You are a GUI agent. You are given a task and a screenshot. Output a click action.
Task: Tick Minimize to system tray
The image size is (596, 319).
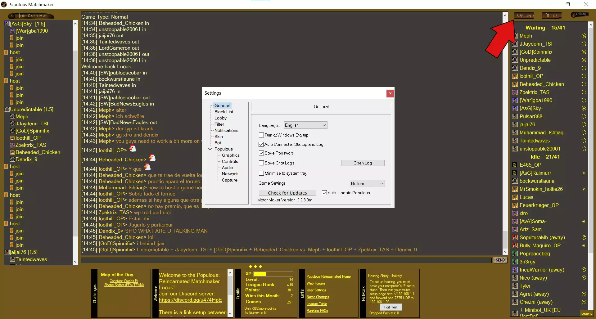tap(261, 173)
